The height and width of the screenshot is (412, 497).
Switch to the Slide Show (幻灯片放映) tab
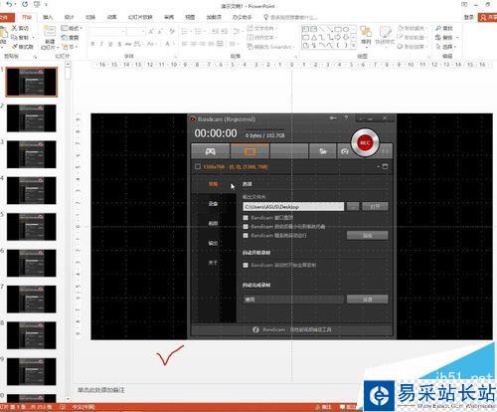(x=140, y=17)
